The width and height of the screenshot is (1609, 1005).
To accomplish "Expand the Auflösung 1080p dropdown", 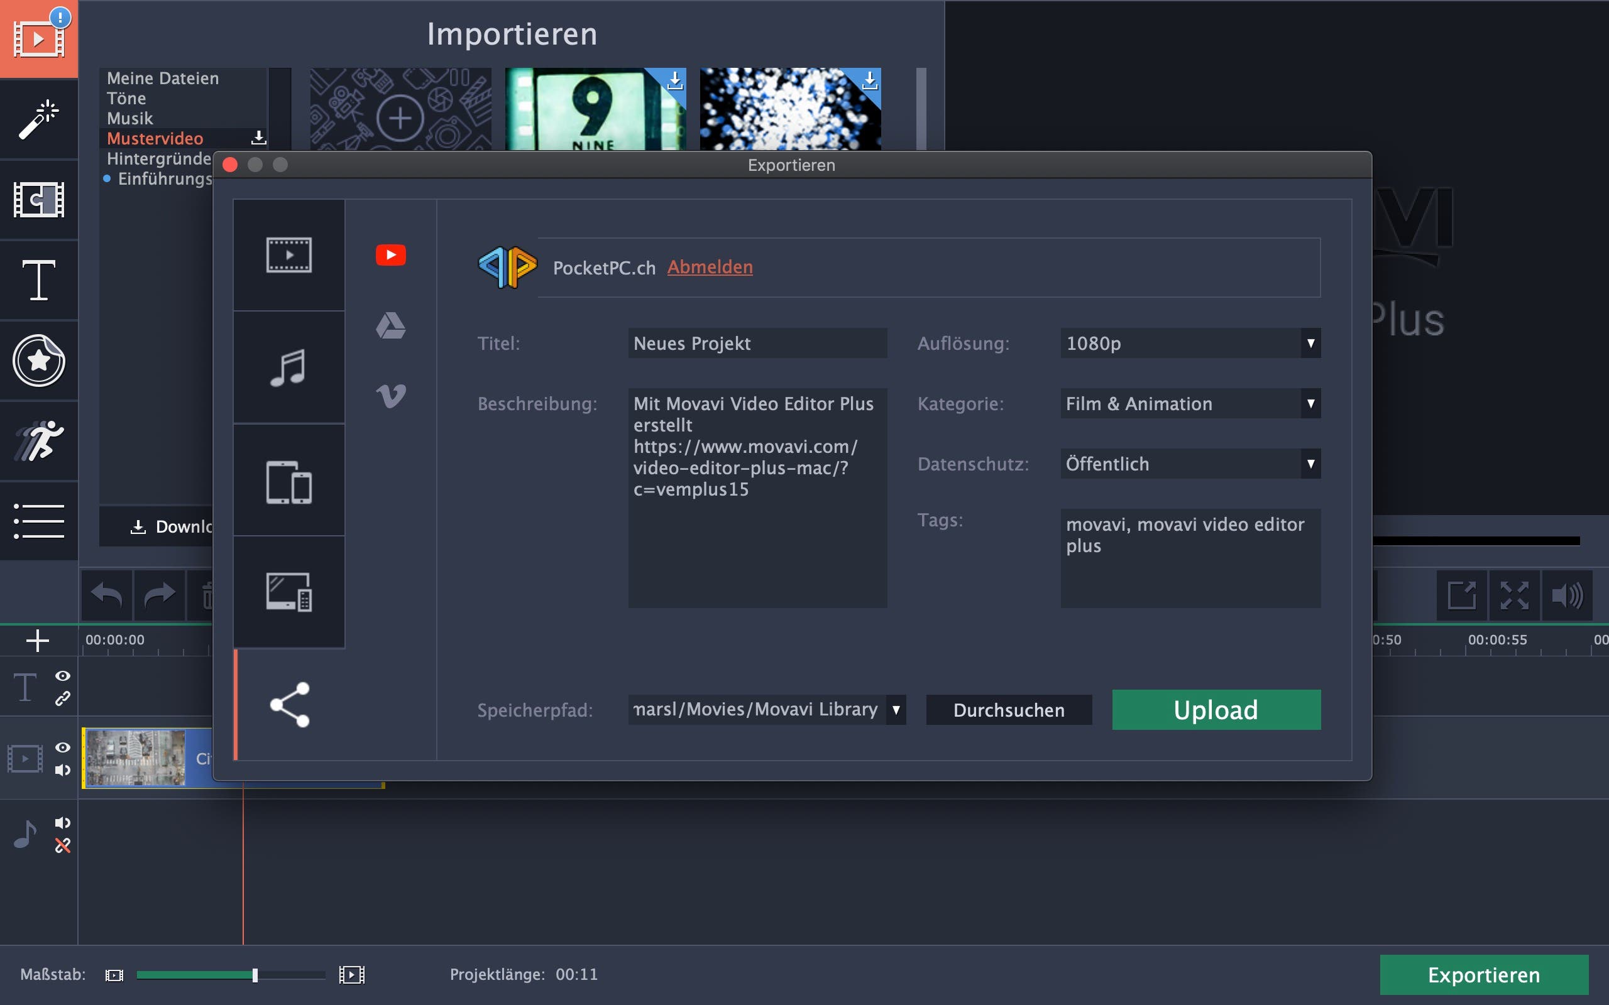I will tap(1189, 344).
